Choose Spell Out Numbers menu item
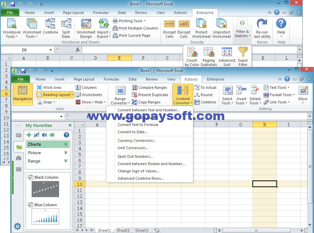The image size is (314, 233). [135, 156]
